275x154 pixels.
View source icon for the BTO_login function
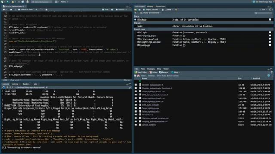[270, 33]
